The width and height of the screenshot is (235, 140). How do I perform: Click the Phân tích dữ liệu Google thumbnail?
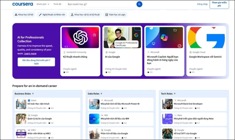[94, 134]
